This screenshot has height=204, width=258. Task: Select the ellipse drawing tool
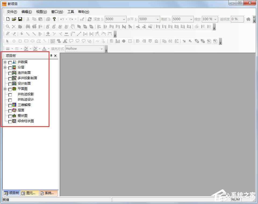(x=33, y=41)
